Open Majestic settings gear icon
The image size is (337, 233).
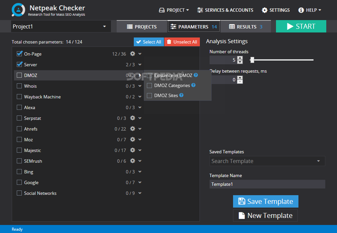(132, 150)
